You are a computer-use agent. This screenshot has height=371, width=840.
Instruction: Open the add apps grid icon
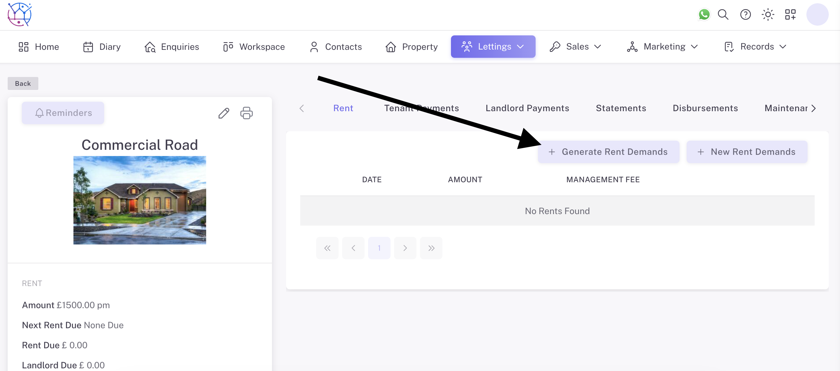[790, 15]
